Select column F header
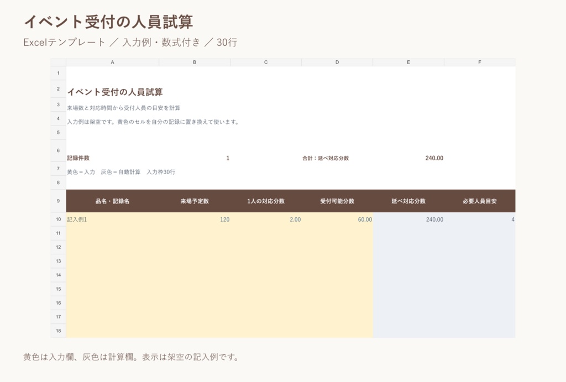 click(x=480, y=62)
